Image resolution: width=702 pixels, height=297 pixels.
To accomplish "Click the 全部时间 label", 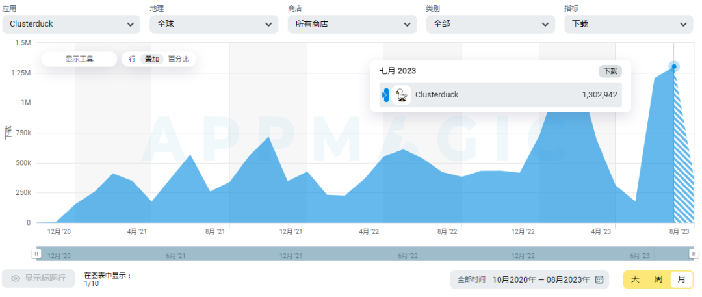I will [471, 279].
